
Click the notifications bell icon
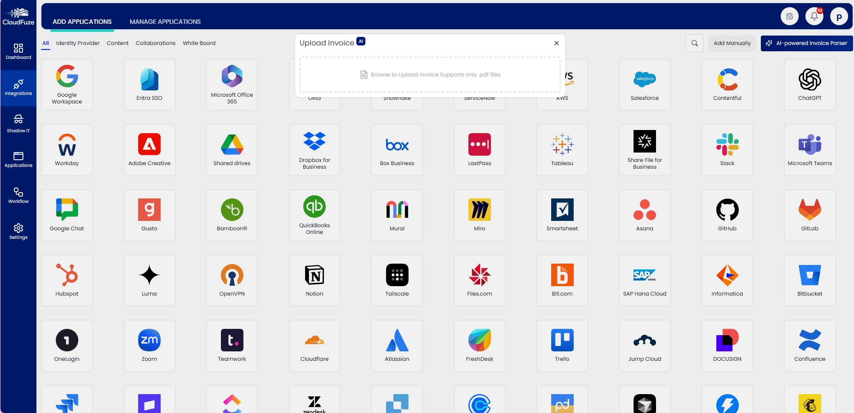point(814,17)
